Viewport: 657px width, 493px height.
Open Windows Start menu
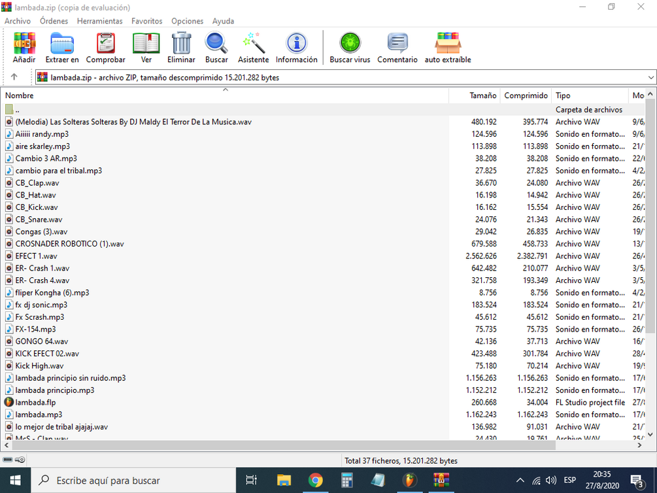(x=16, y=481)
